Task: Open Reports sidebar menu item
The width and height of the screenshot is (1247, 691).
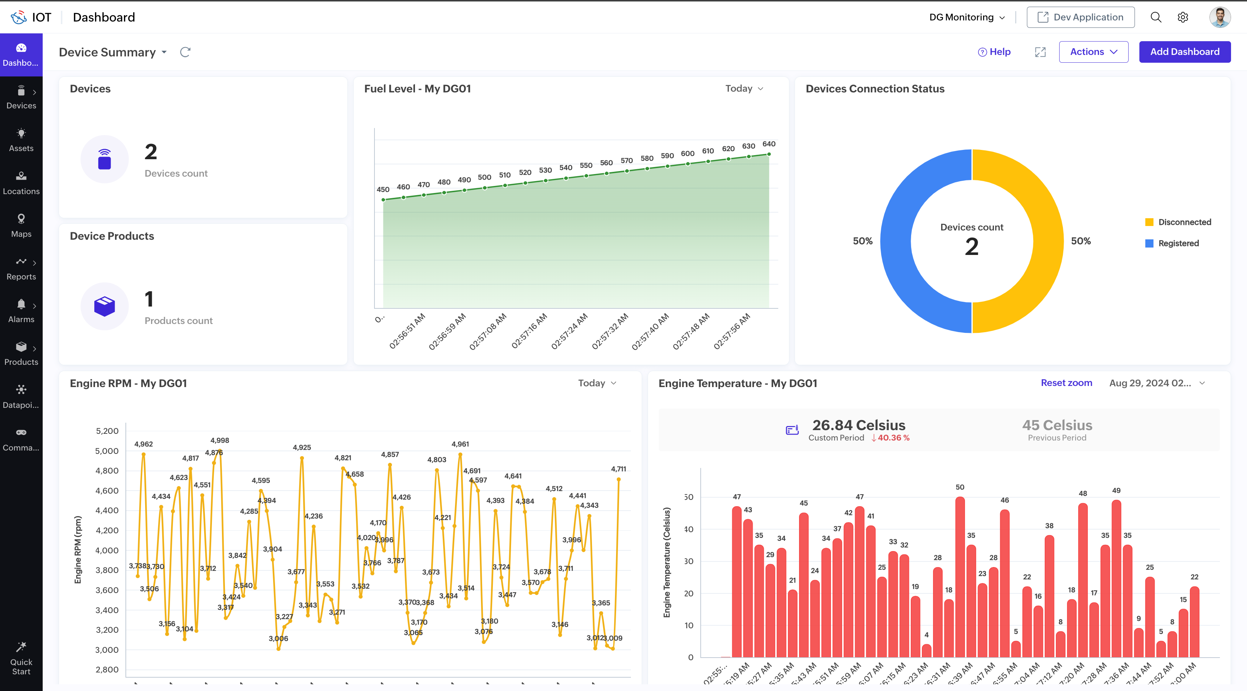Action: [21, 269]
